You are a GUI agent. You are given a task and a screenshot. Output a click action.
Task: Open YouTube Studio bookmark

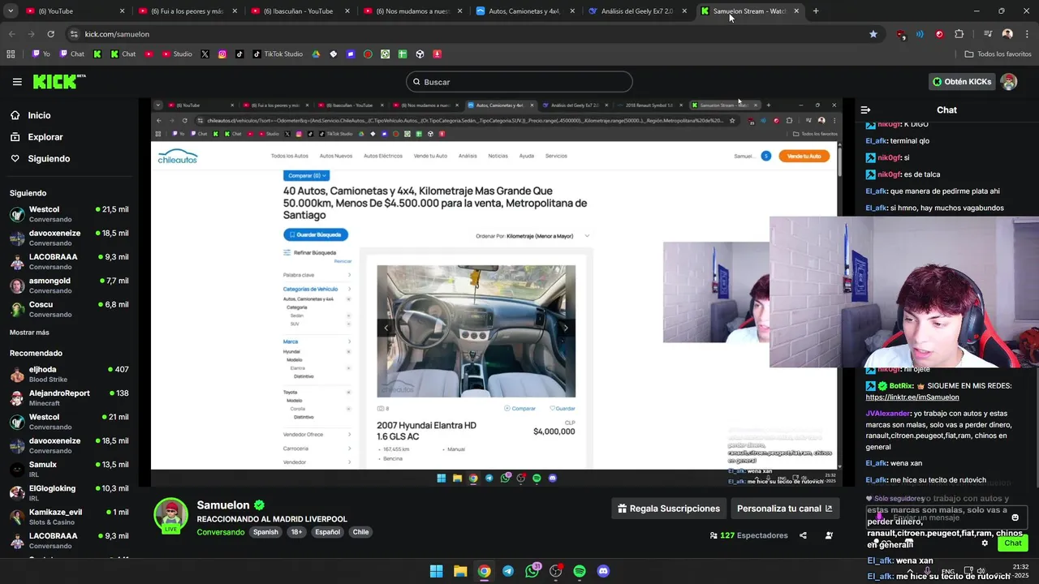tap(177, 54)
